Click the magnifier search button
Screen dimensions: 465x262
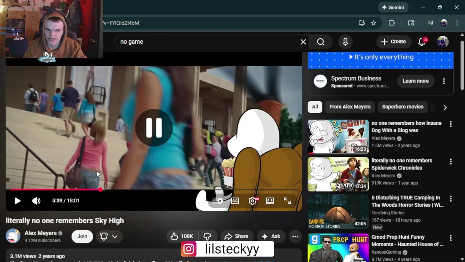coord(321,42)
